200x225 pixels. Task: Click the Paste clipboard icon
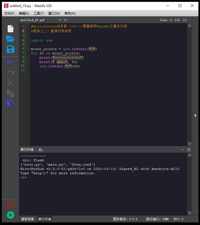(10, 103)
